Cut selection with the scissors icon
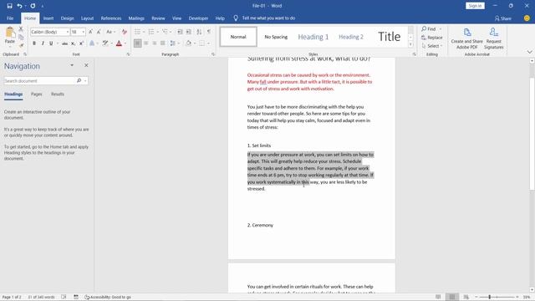This screenshot has width=535, height=301. pyautogui.click(x=21, y=29)
